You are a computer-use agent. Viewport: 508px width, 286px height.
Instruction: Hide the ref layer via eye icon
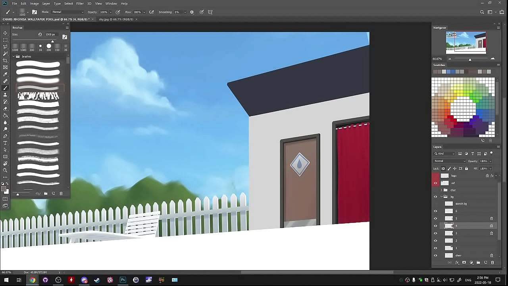(x=435, y=183)
